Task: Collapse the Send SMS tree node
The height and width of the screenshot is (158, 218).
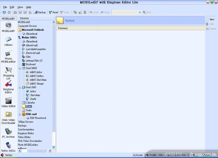Action: click(20, 88)
